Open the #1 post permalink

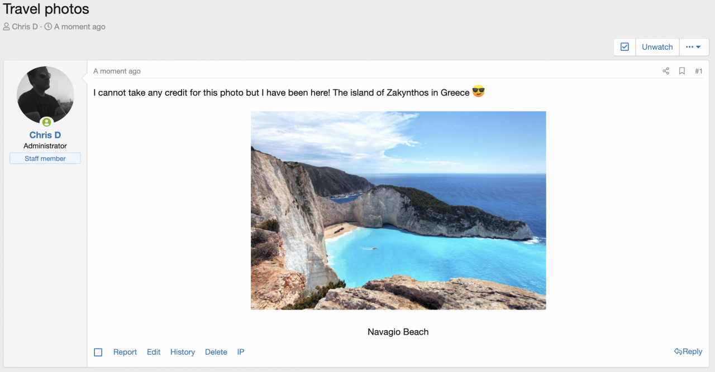698,71
